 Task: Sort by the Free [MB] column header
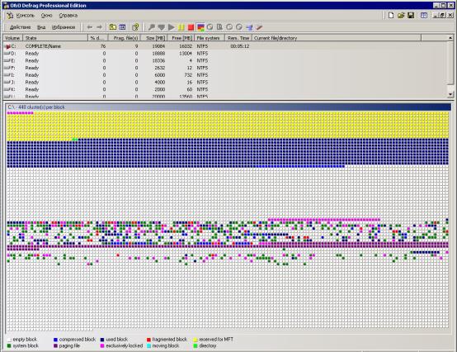click(x=181, y=38)
